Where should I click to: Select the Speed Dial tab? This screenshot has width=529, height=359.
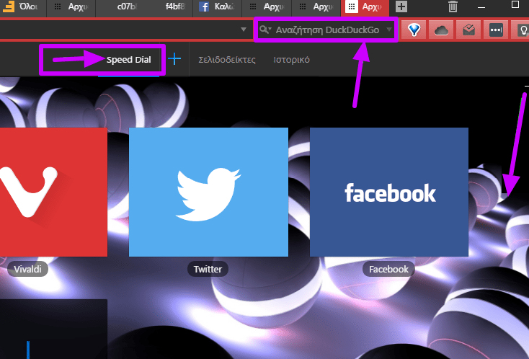coord(128,60)
